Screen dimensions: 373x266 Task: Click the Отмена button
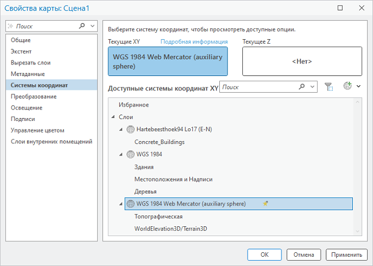[304, 255]
